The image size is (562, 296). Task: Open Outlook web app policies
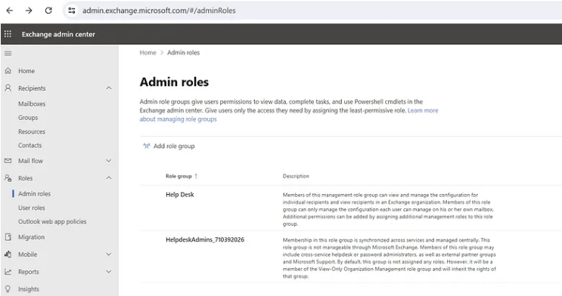click(52, 221)
